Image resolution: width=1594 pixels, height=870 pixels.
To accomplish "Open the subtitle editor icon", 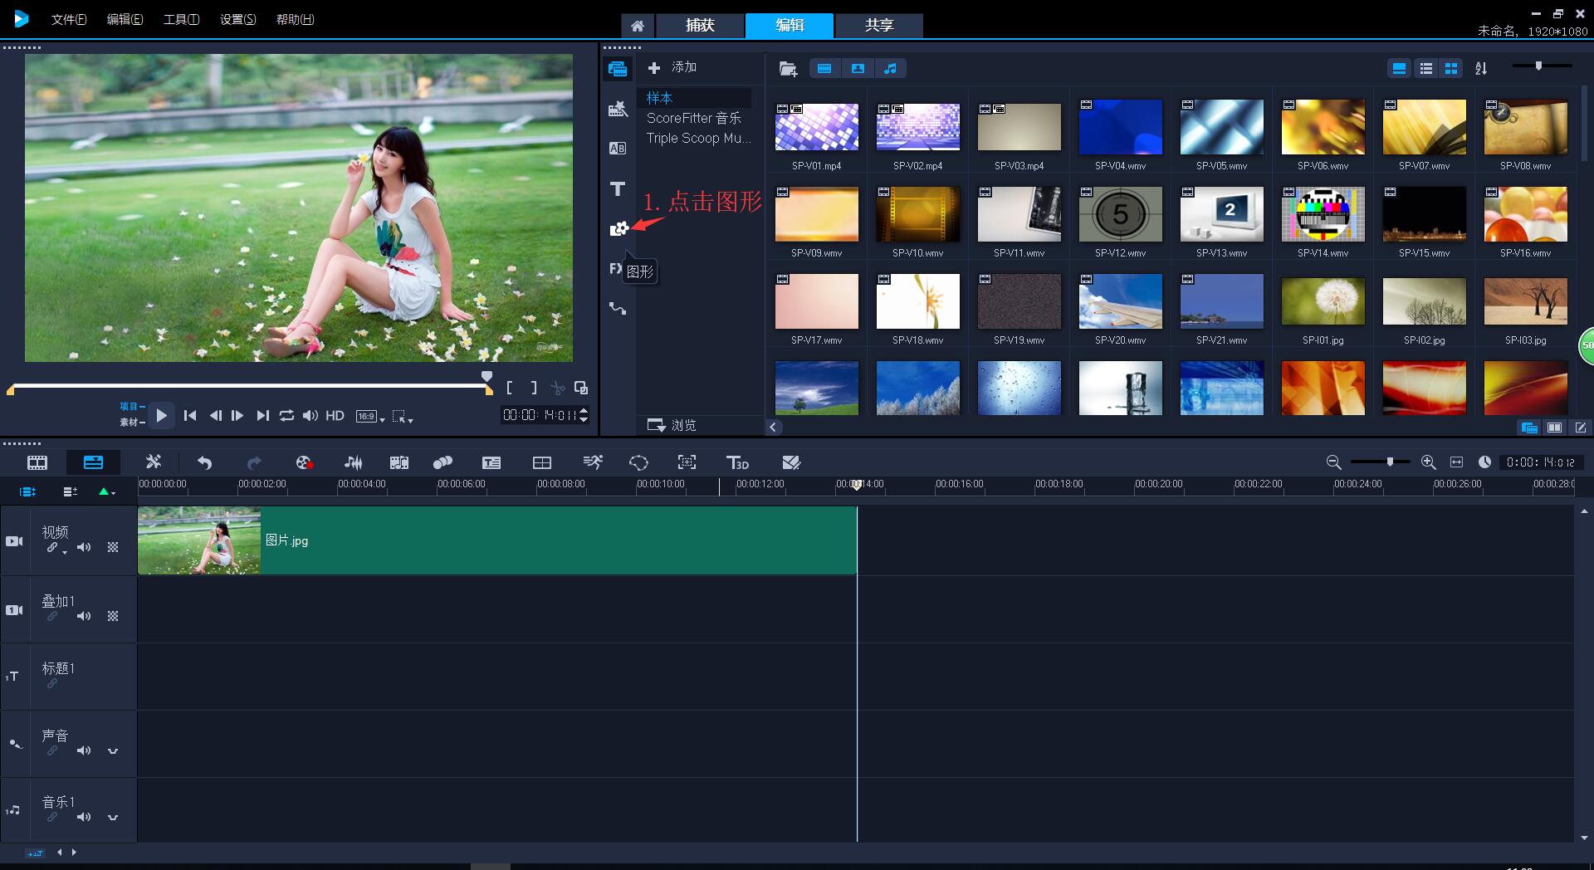I will (491, 462).
